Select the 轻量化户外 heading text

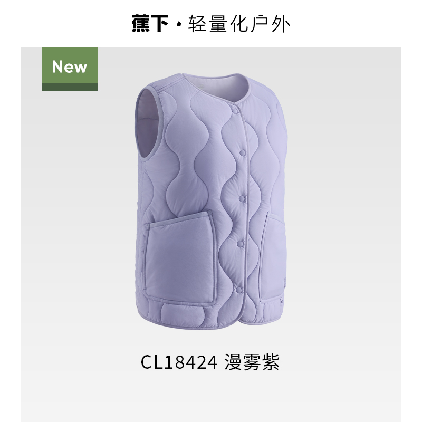click(239, 24)
